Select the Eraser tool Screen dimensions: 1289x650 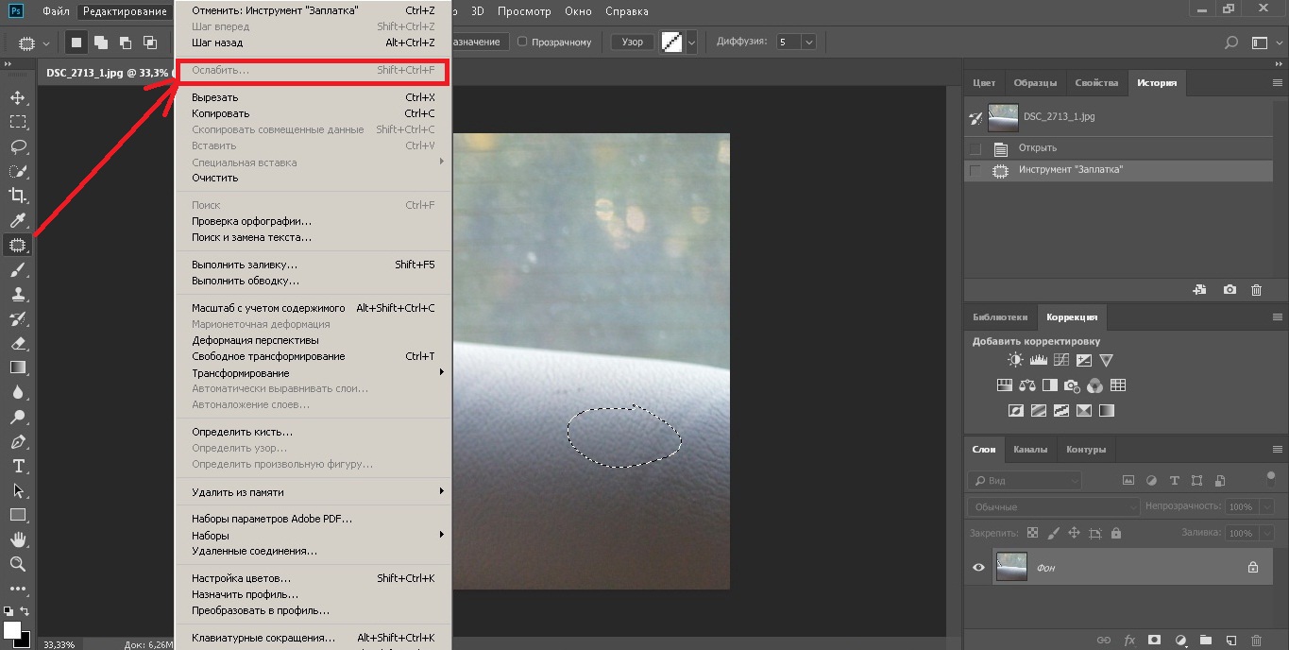18,343
